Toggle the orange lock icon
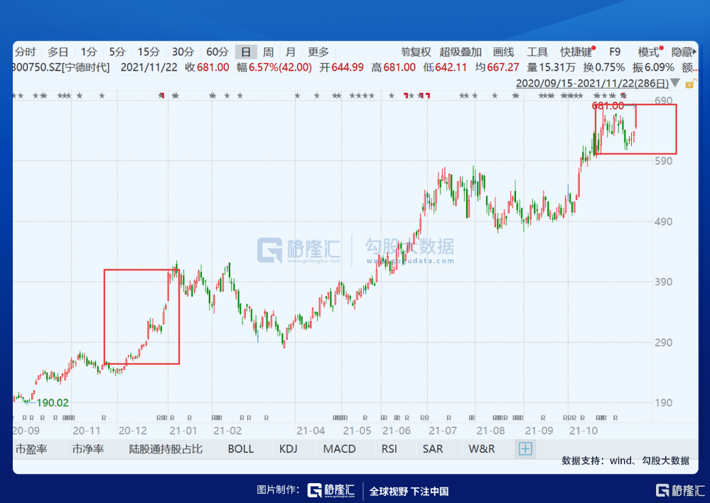 [x=690, y=83]
